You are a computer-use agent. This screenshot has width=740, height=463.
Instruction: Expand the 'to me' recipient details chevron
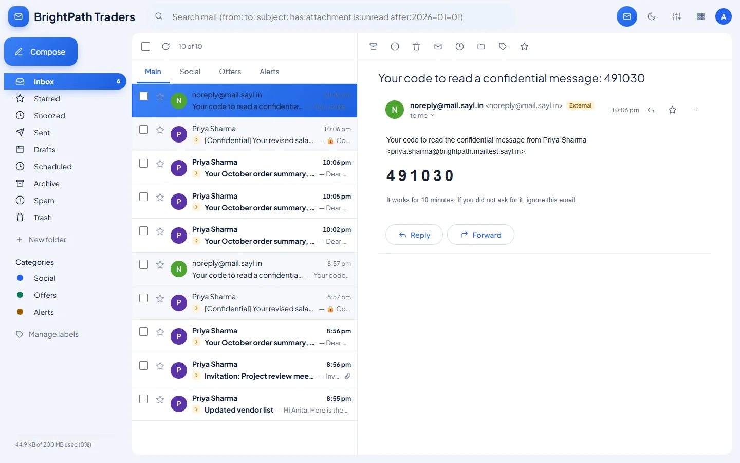432,116
